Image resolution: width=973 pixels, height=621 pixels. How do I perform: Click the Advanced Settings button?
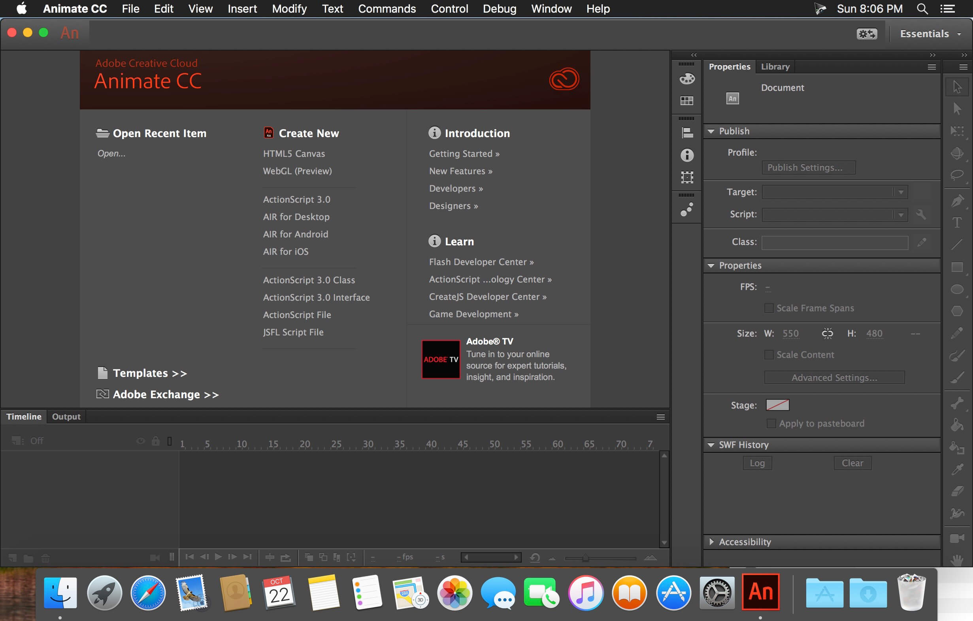point(834,378)
